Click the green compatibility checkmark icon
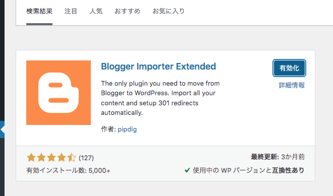The height and width of the screenshot is (196, 333). click(x=187, y=170)
